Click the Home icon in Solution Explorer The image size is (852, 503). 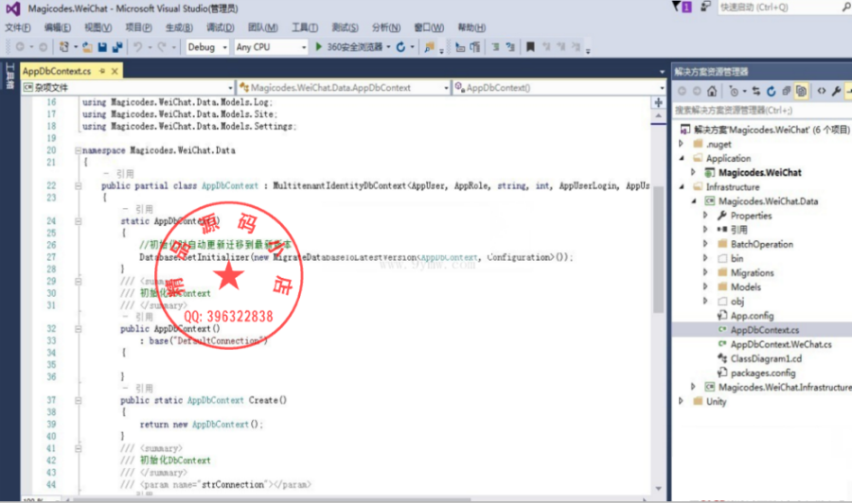click(712, 91)
